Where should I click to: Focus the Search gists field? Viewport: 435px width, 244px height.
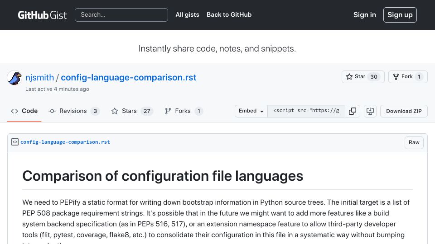click(x=121, y=15)
